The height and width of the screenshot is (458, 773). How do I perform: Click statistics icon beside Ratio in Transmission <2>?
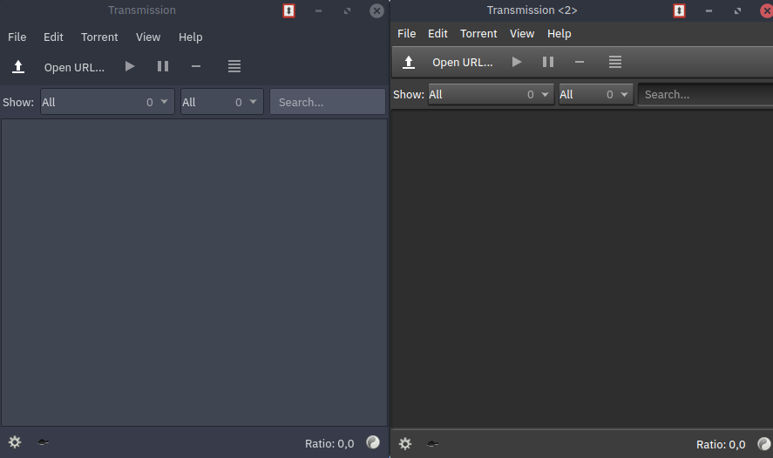[763, 444]
